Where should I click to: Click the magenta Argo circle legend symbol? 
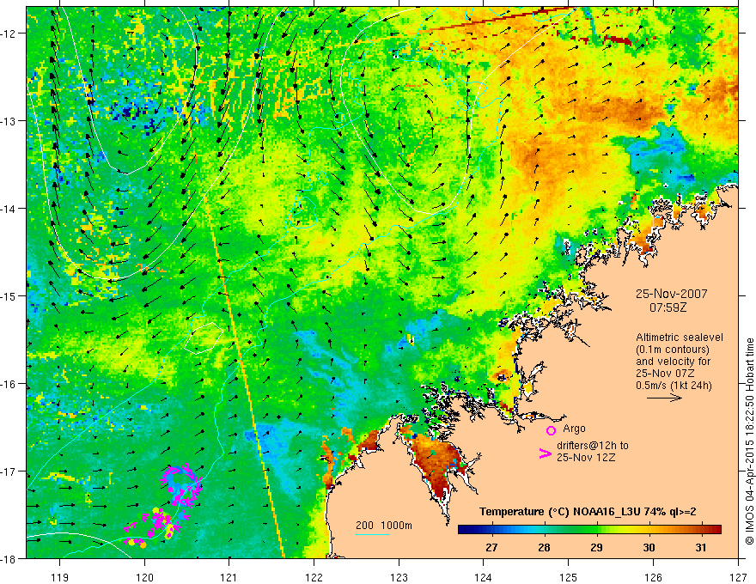tap(551, 430)
